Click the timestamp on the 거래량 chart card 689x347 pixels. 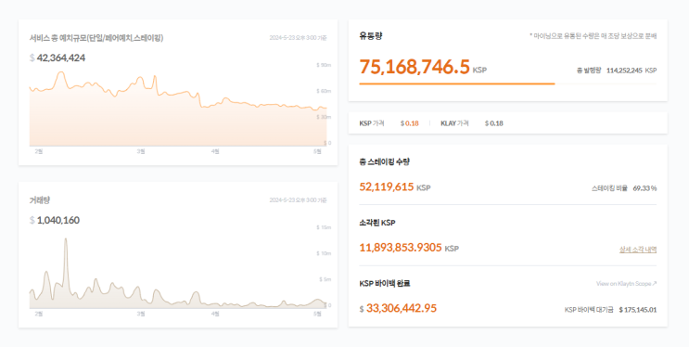(298, 200)
